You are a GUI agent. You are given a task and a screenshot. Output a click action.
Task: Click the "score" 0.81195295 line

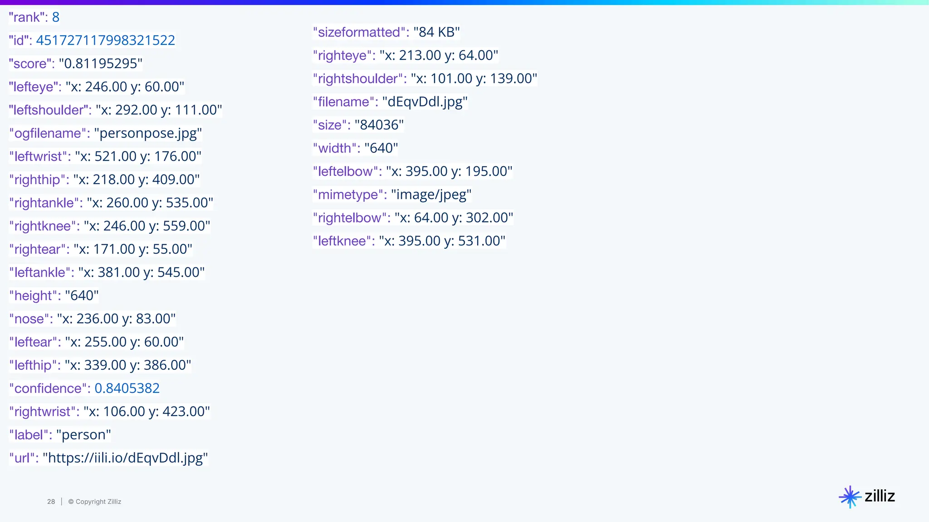(x=75, y=63)
